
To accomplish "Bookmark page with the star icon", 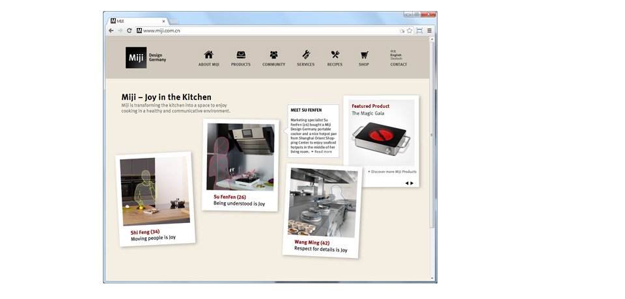I will pos(410,31).
